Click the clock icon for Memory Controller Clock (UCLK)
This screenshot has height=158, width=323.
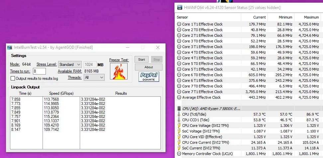179,154
